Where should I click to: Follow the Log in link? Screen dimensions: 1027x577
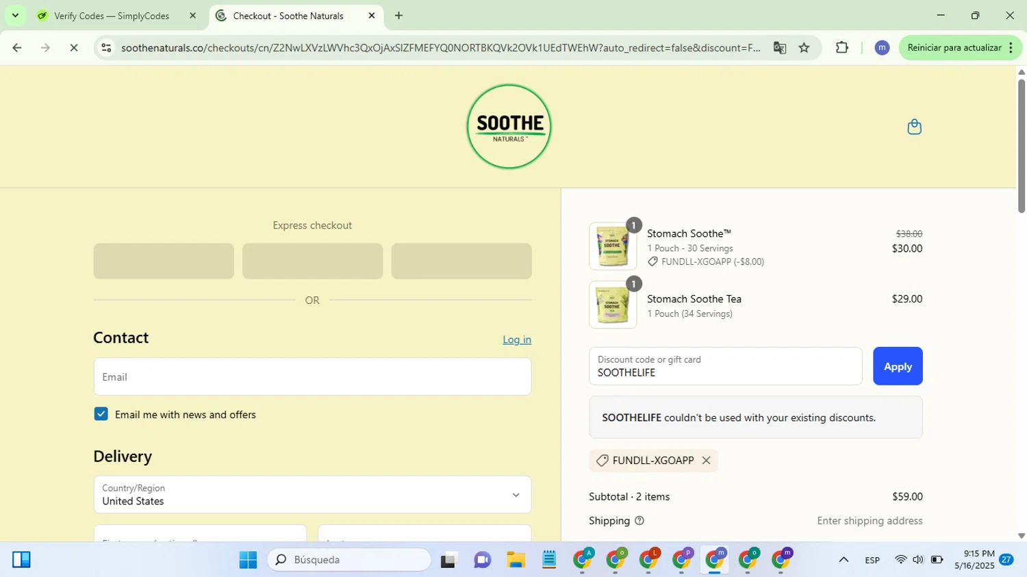coord(517,339)
